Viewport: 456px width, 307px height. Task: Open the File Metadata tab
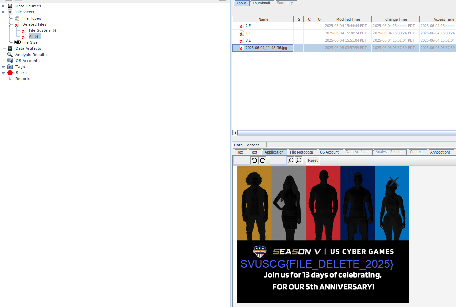tap(301, 152)
